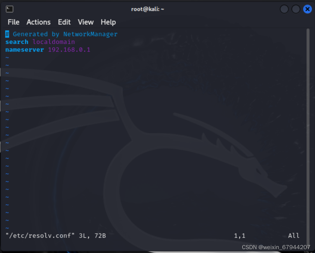Click the terminal icon in title bar
Viewport: 315px width, 253px height.
point(9,9)
